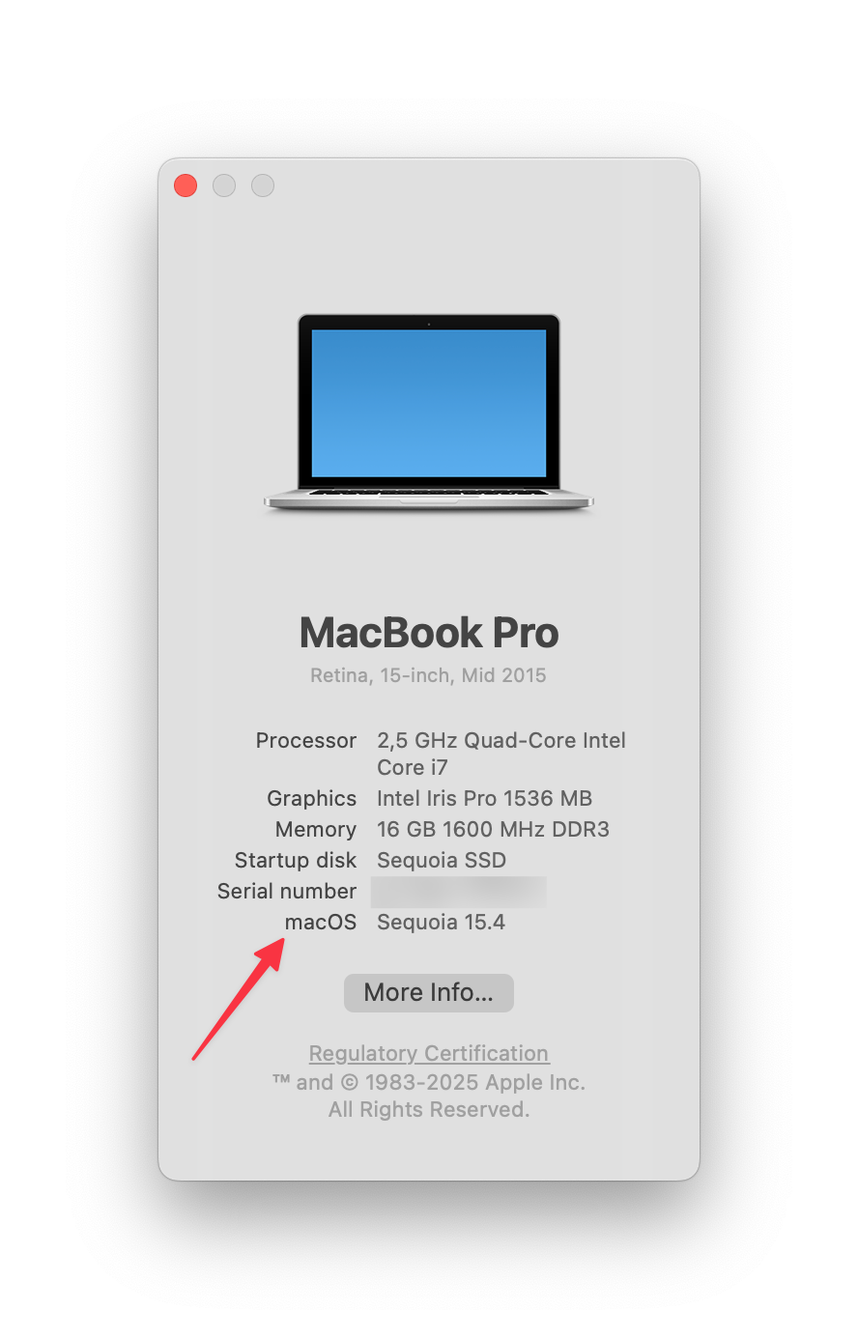The image size is (858, 1339).
Task: Click the laptop keyboard base illustration
Action: (429, 499)
